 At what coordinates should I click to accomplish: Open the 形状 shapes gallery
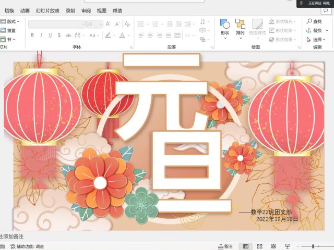pyautogui.click(x=225, y=27)
